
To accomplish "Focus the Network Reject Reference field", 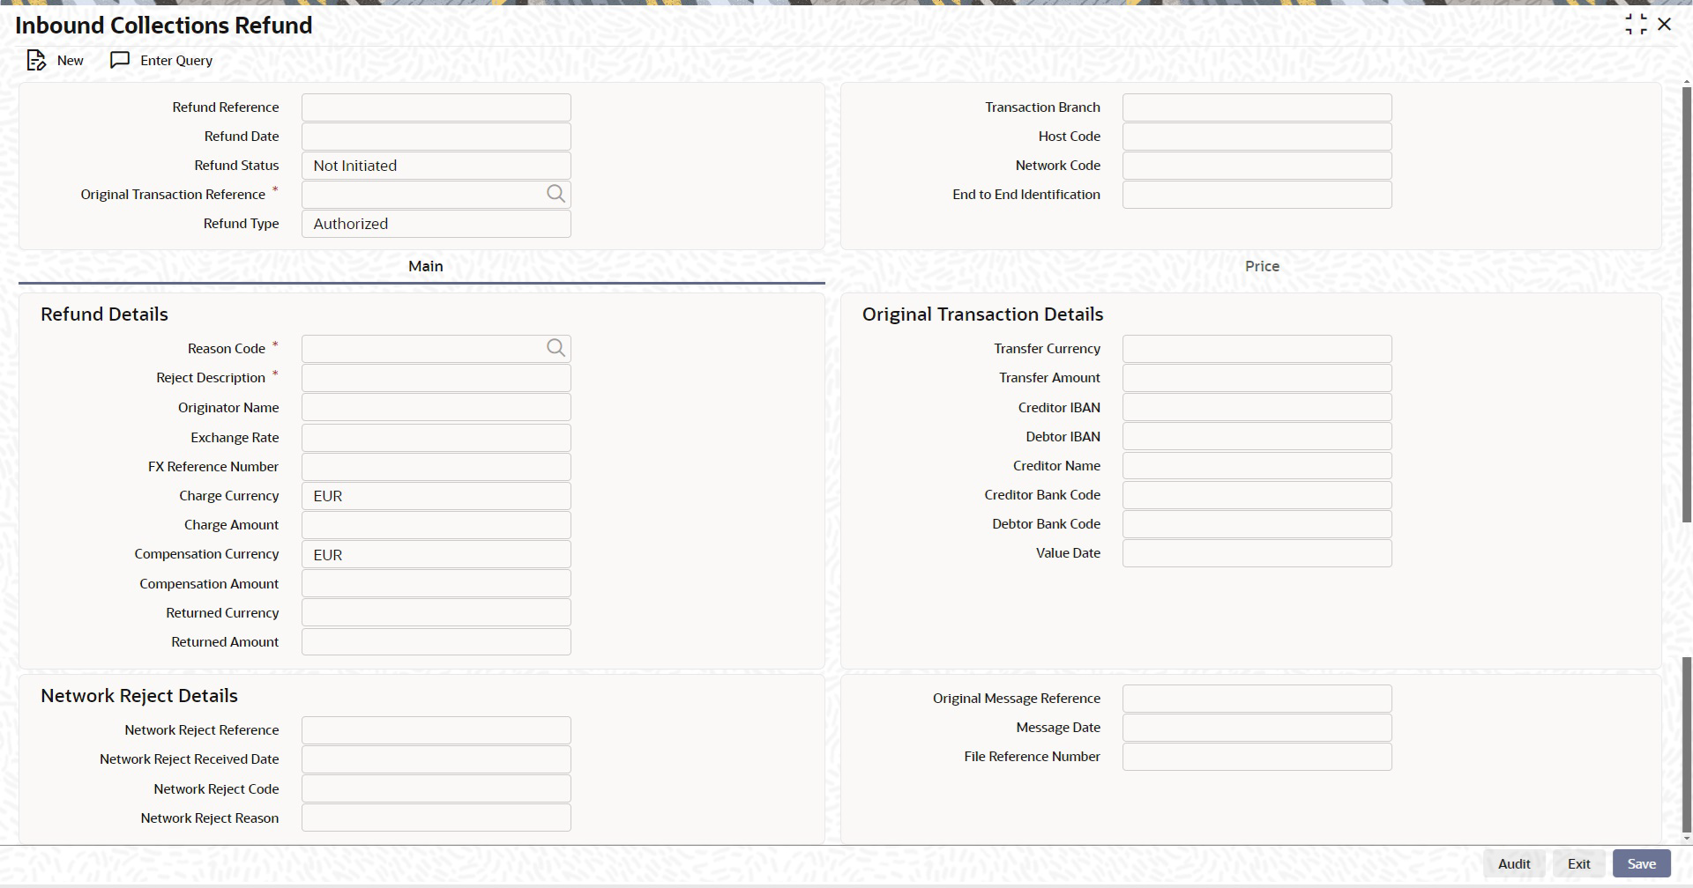I will point(436,730).
